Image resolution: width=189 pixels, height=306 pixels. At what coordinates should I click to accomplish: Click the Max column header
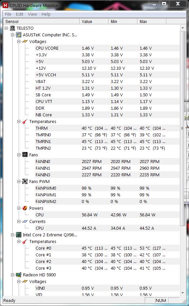(x=152, y=21)
